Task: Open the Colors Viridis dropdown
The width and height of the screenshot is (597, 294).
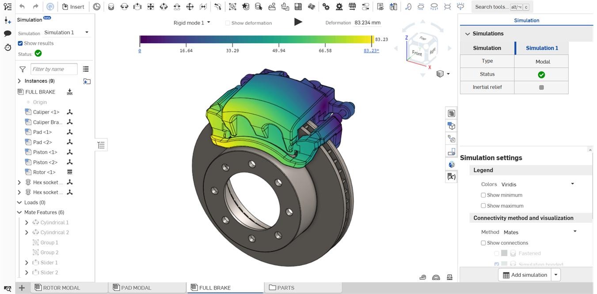Action: pos(537,184)
